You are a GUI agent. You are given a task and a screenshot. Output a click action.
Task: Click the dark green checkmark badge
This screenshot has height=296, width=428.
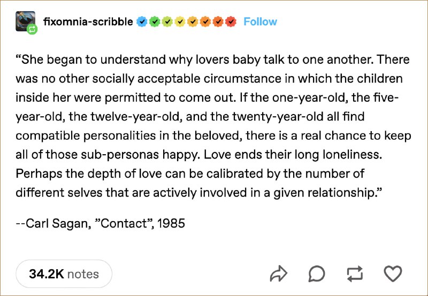point(155,21)
